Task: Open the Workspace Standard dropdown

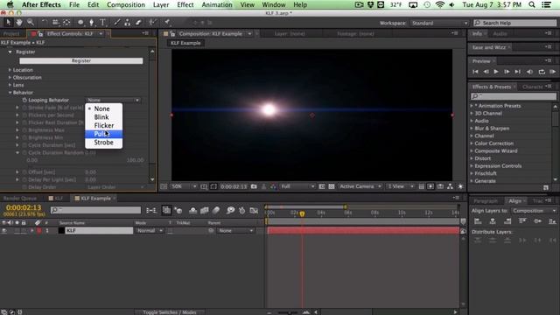Action: [439, 23]
